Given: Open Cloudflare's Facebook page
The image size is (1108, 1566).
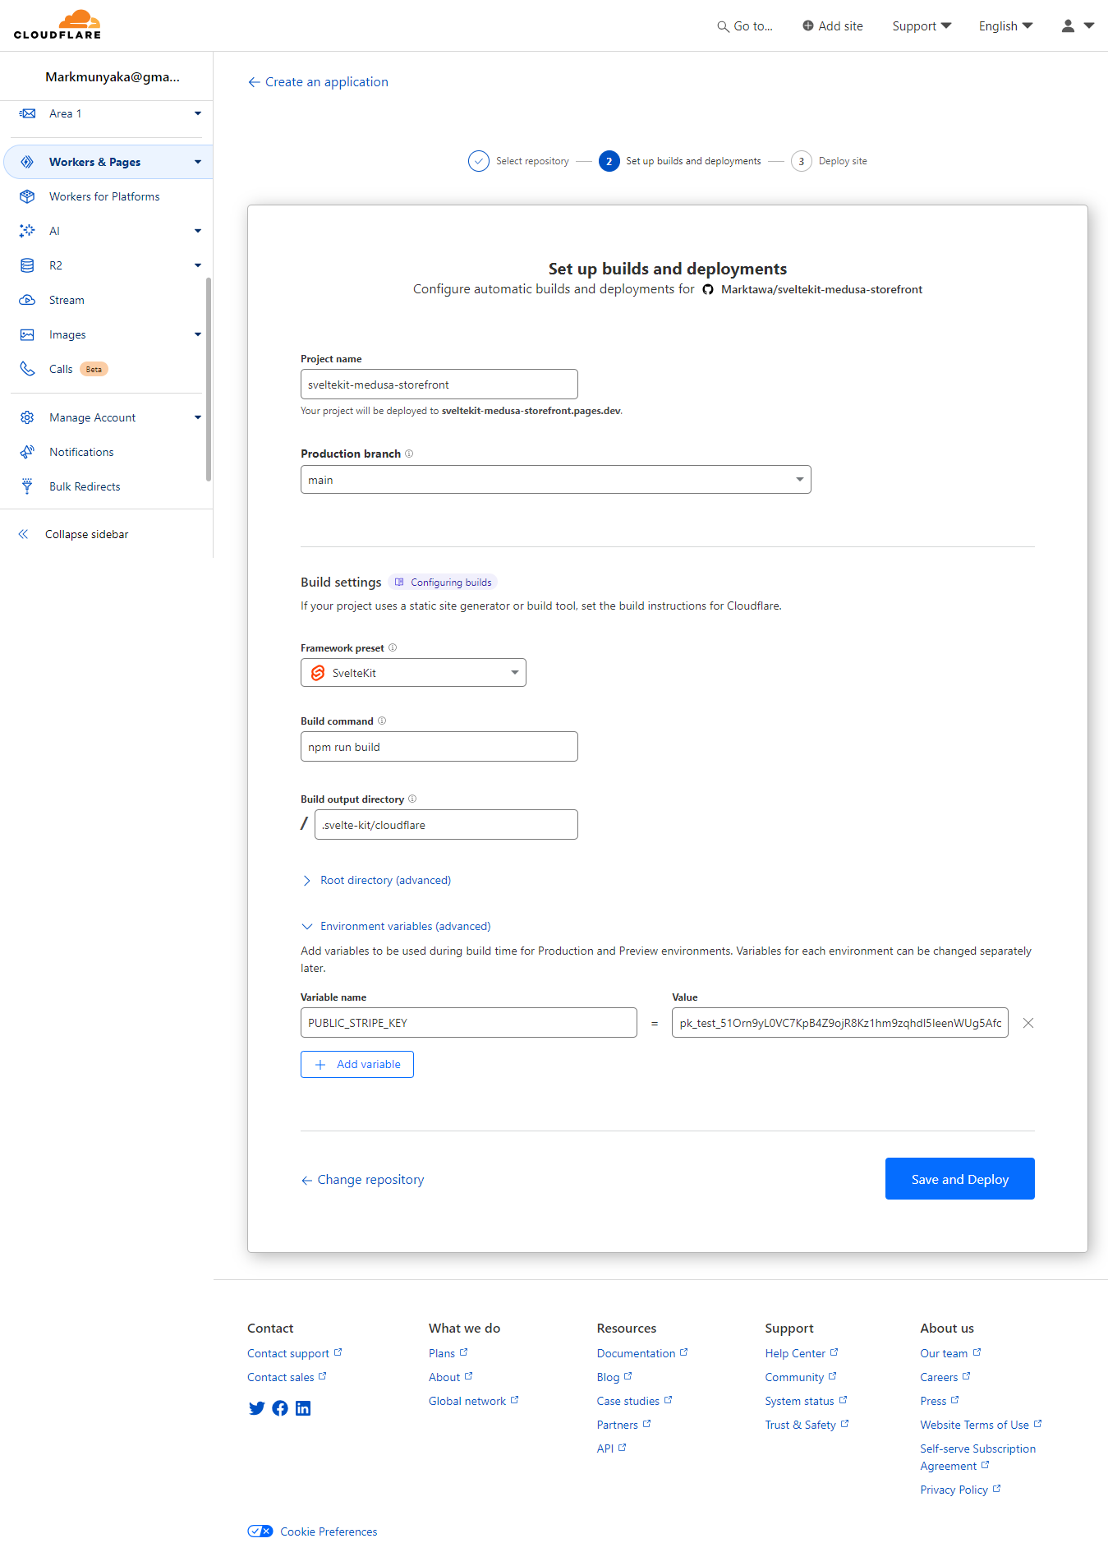Looking at the screenshot, I should click(x=280, y=1408).
